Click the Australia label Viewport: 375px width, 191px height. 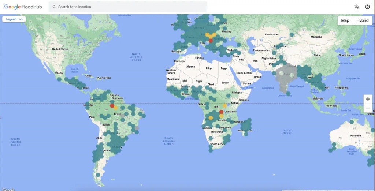(x=355, y=136)
